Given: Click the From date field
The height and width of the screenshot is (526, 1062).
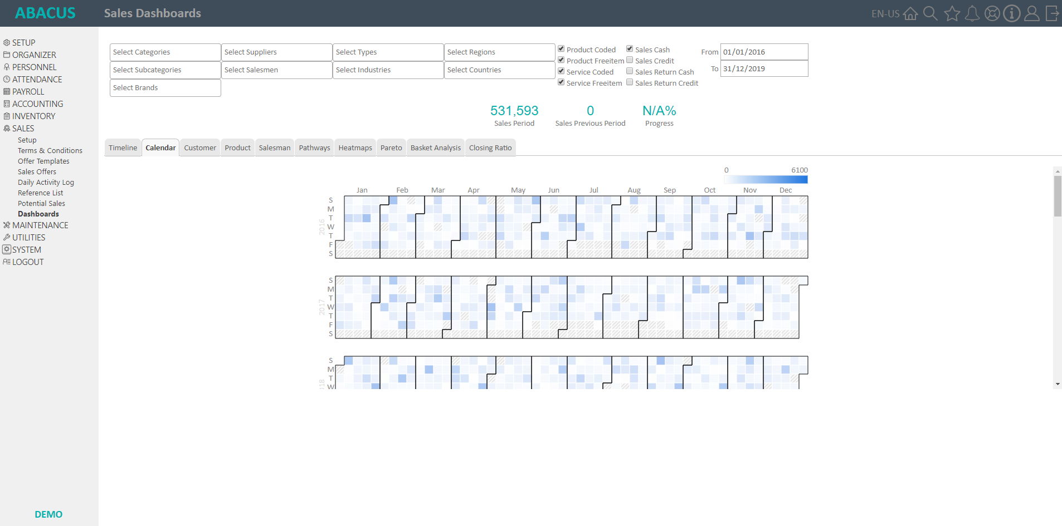Looking at the screenshot, I should point(764,52).
